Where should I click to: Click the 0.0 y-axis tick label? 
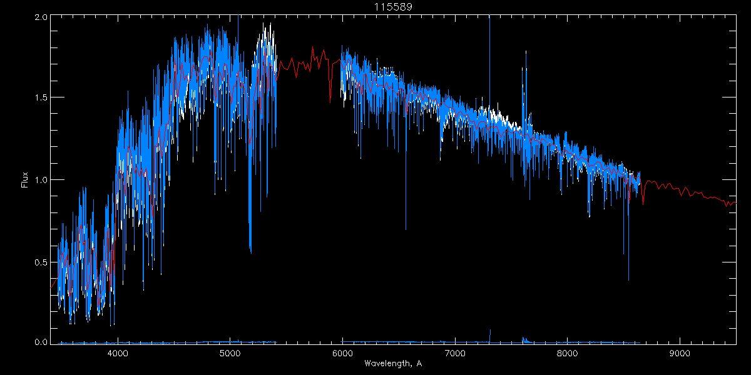(x=41, y=342)
